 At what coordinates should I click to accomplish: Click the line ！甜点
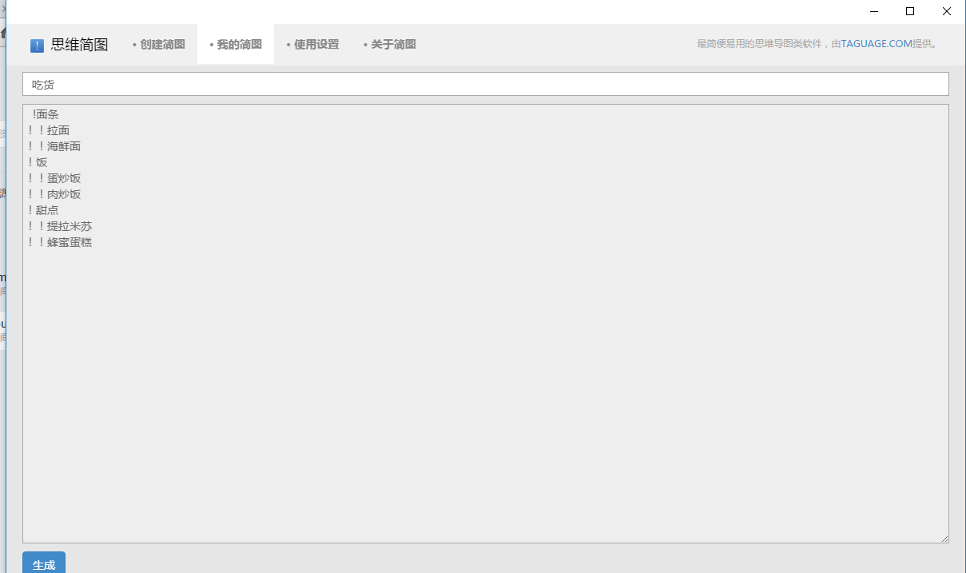point(43,210)
